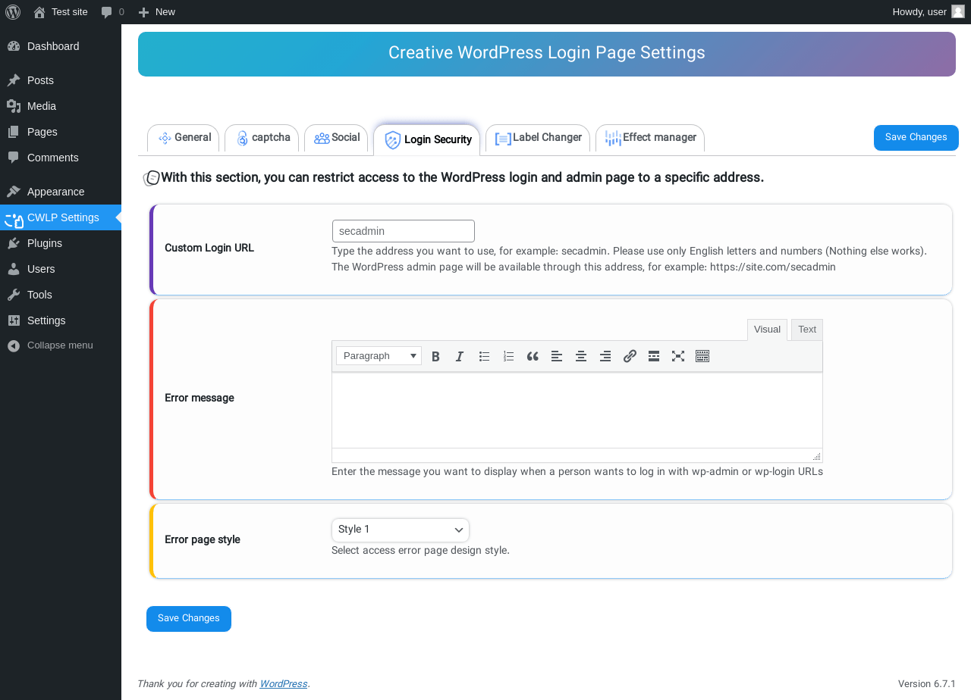Image resolution: width=971 pixels, height=700 pixels.
Task: Insert a numbered list
Action: (508, 356)
